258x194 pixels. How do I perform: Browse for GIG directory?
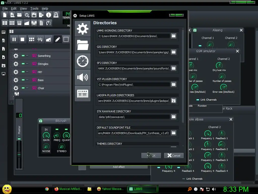[x=174, y=52]
